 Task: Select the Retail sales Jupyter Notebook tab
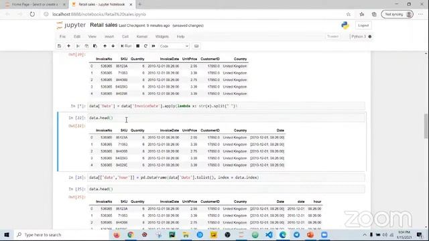(x=101, y=5)
